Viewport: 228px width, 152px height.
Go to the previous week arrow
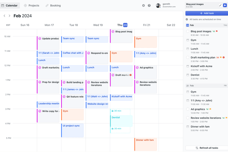pos(5,16)
